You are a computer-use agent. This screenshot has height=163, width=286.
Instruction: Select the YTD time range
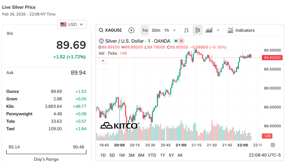pyautogui.click(x=152, y=155)
